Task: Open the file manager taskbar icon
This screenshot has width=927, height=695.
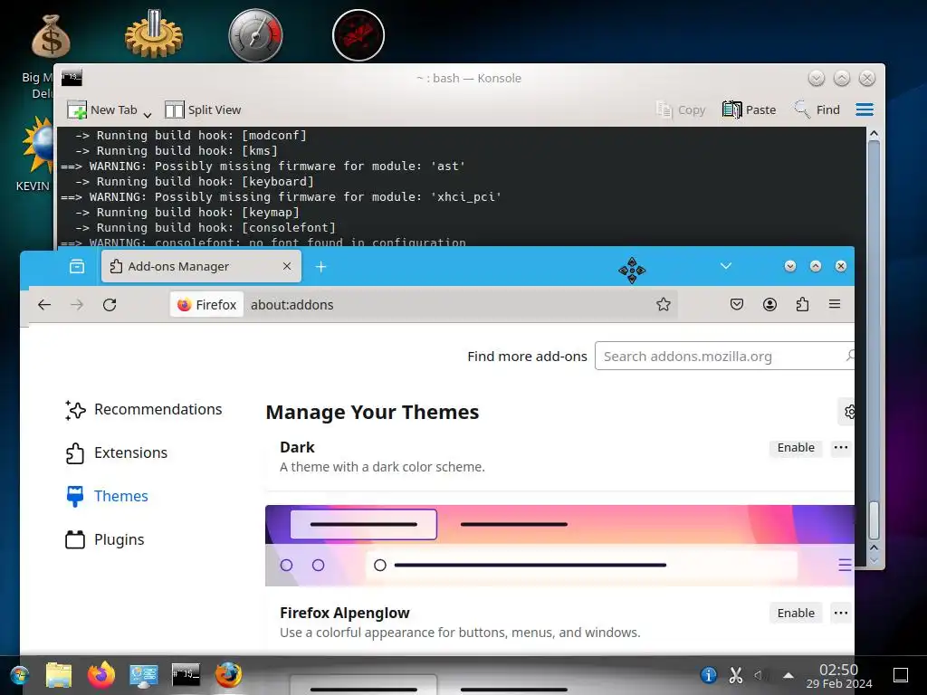Action: 59,675
